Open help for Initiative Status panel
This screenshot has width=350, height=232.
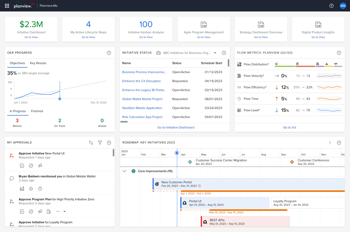point(224,53)
